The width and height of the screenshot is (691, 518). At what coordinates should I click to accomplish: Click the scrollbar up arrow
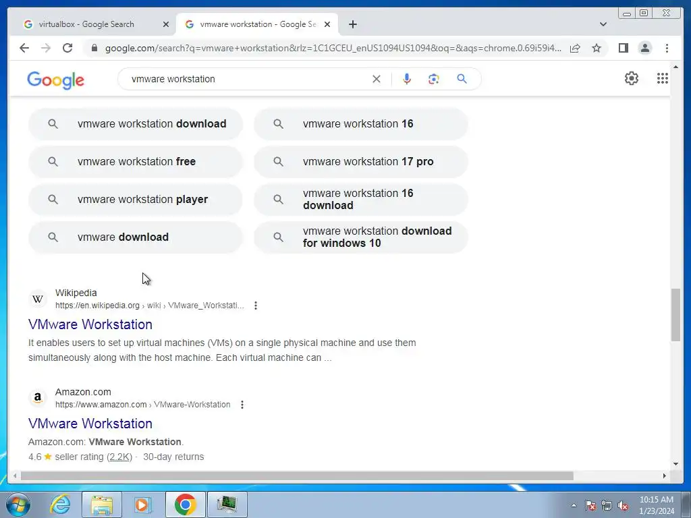(x=675, y=67)
